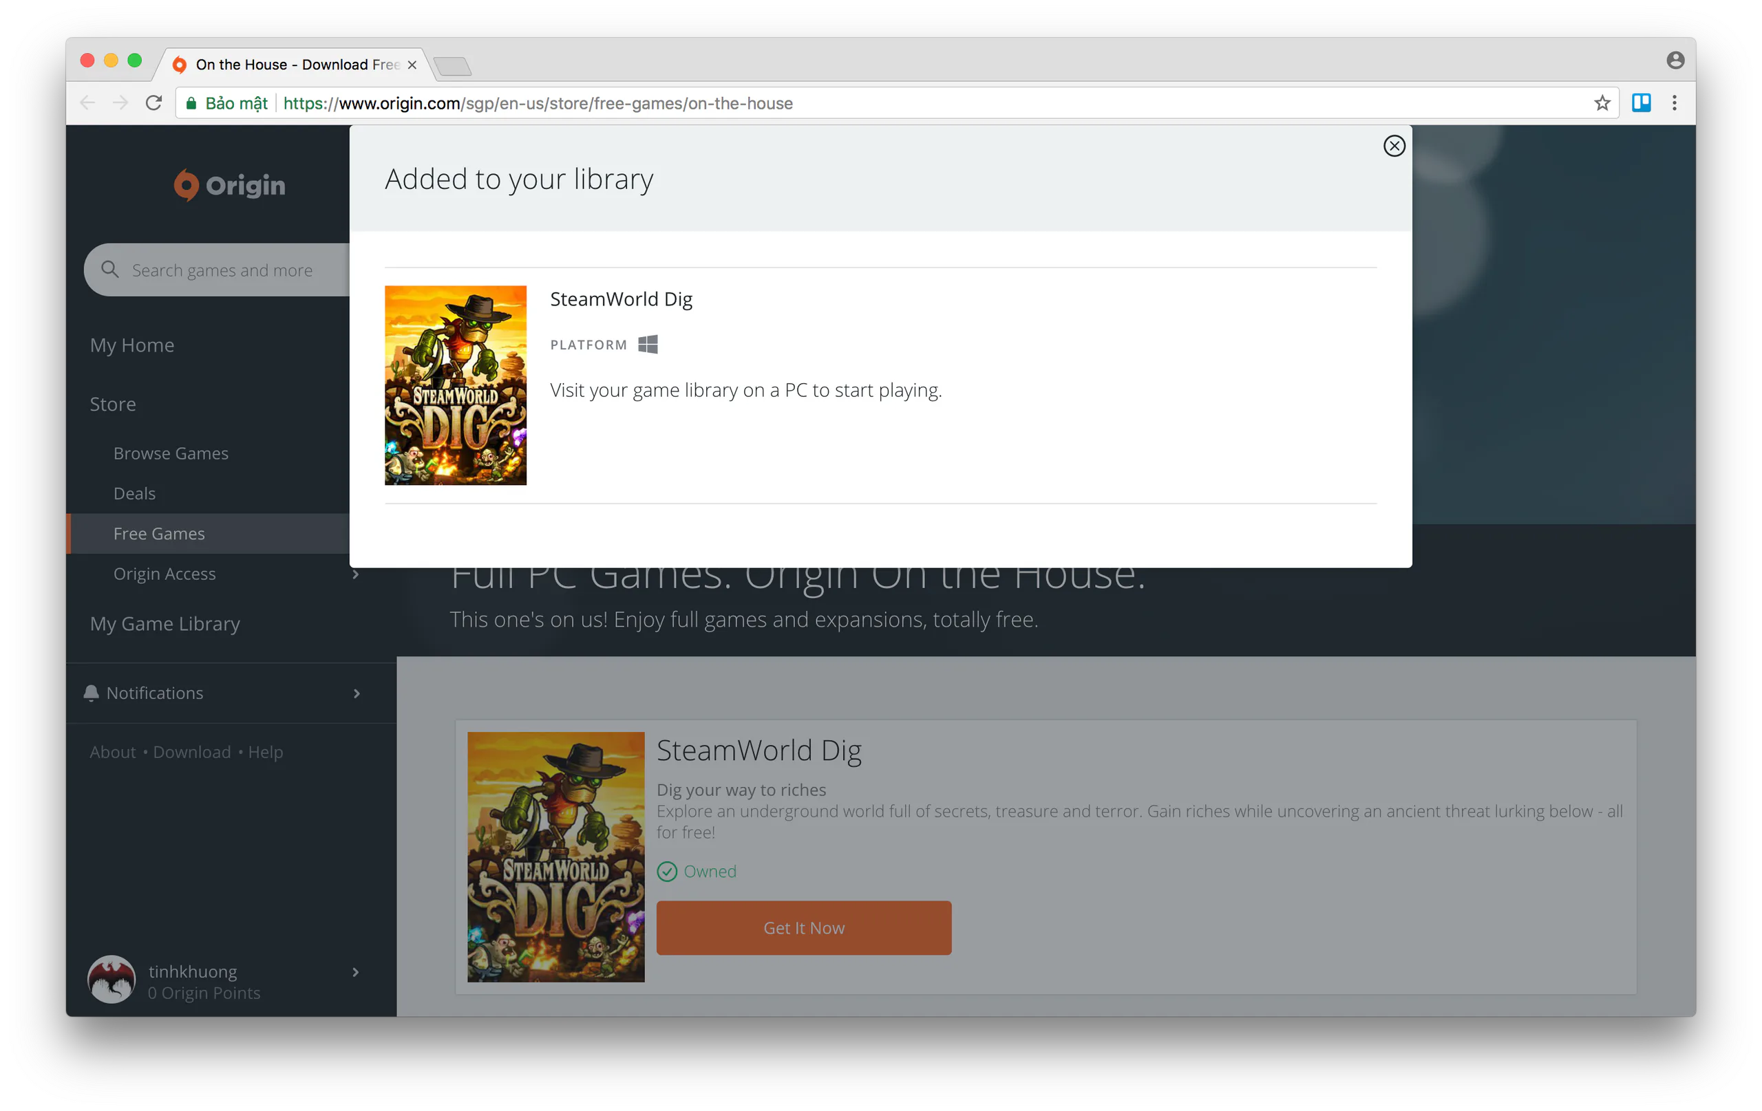Click SteamWorld Dig cover in dialog

tap(455, 385)
